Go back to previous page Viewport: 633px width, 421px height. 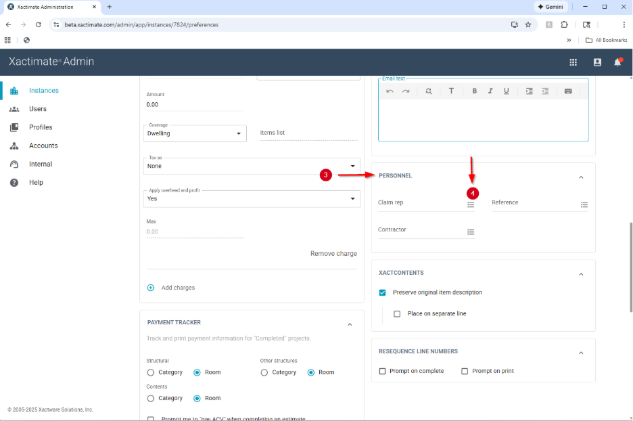(9, 24)
